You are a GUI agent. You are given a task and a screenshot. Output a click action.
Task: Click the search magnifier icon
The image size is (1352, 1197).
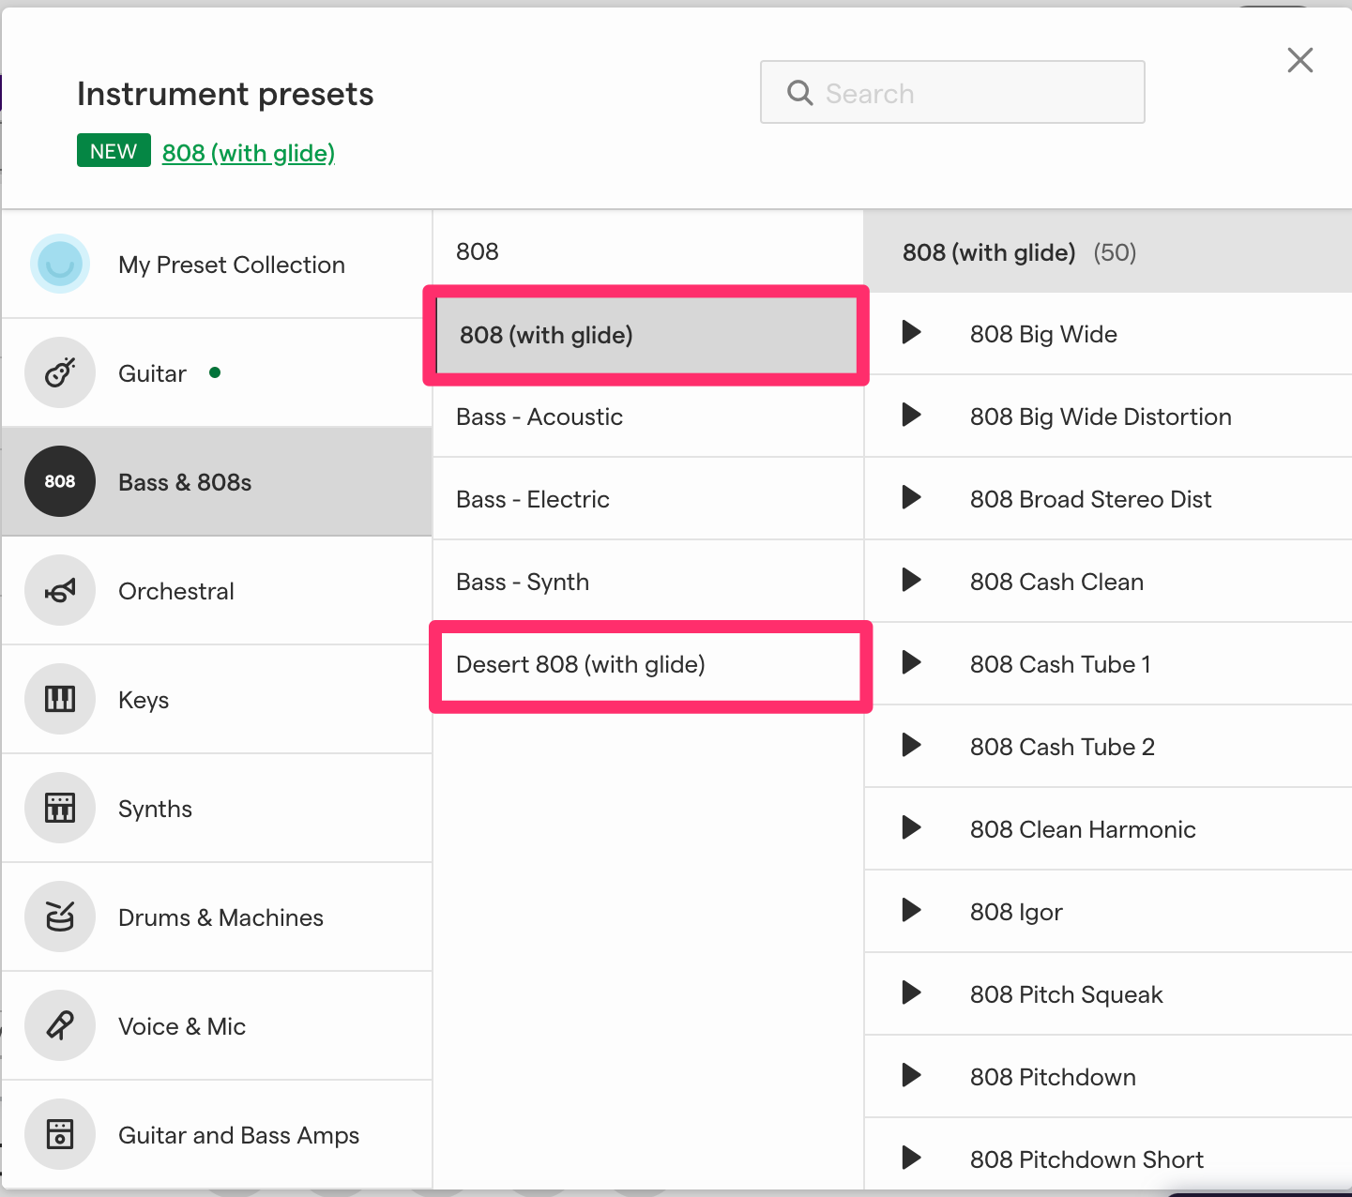coord(800,93)
